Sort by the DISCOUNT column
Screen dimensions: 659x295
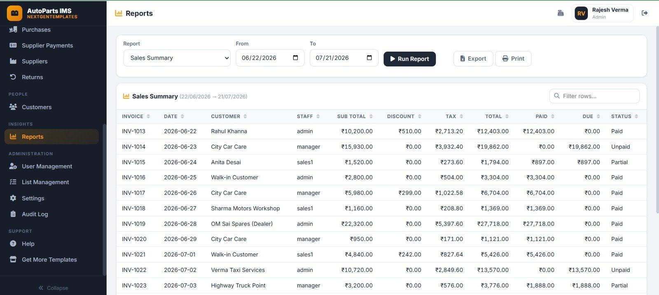tap(404, 117)
